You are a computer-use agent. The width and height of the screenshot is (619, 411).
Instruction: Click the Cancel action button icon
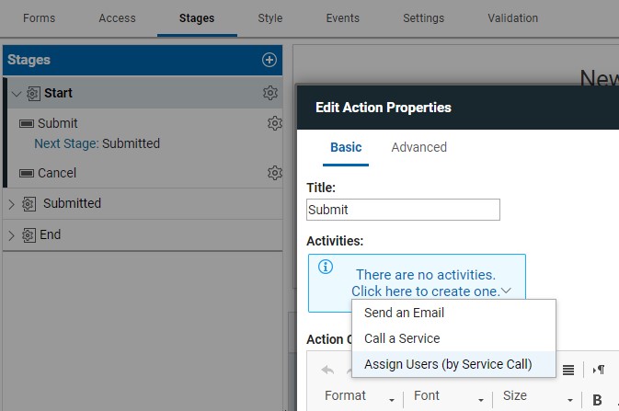pos(27,174)
